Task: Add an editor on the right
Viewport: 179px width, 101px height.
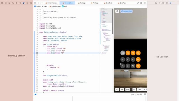Action: pyautogui.click(x=145, y=3)
